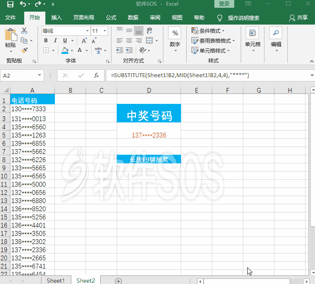Click the vertical scrollbar down arrow

click(x=313, y=272)
